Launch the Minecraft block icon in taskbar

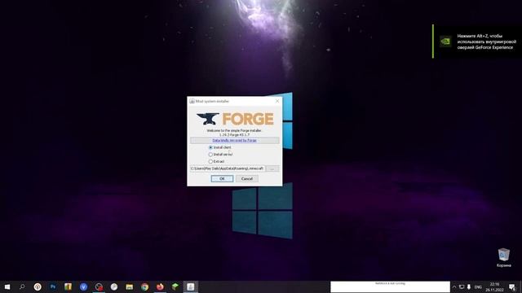(x=175, y=286)
